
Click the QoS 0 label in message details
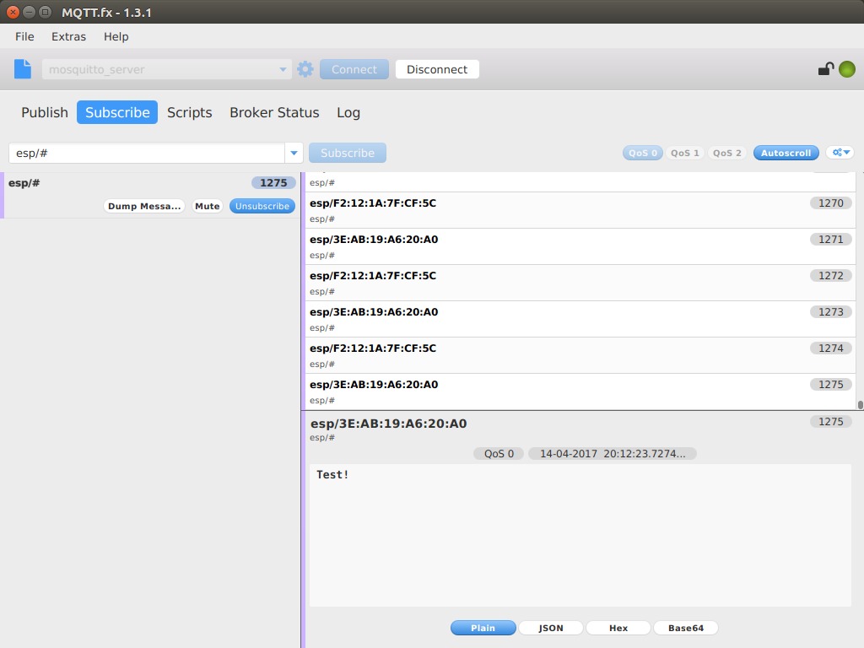coord(499,453)
